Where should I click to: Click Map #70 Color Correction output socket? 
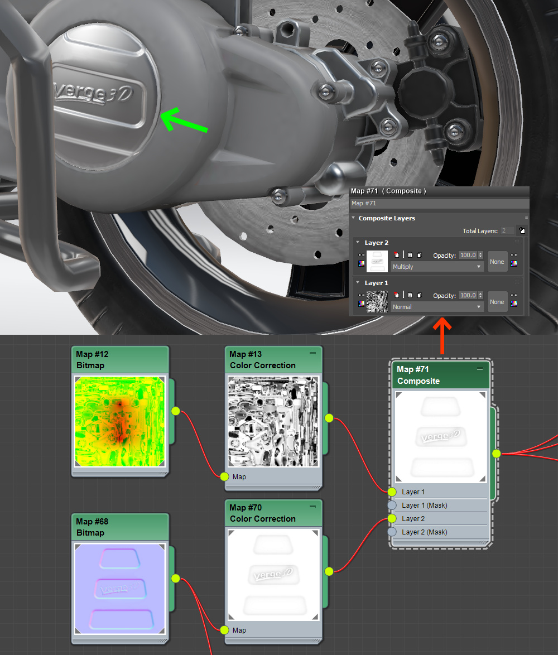329,571
